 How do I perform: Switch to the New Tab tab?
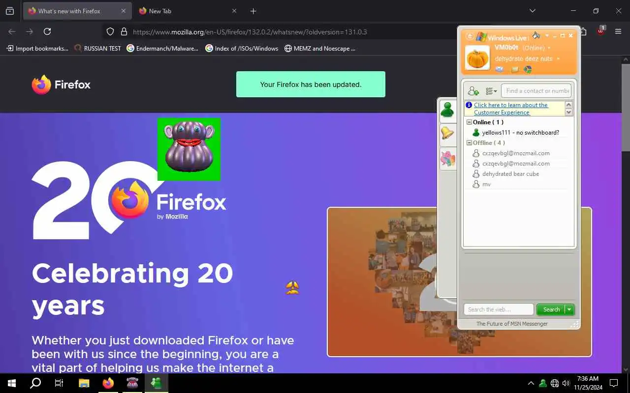tap(187, 11)
